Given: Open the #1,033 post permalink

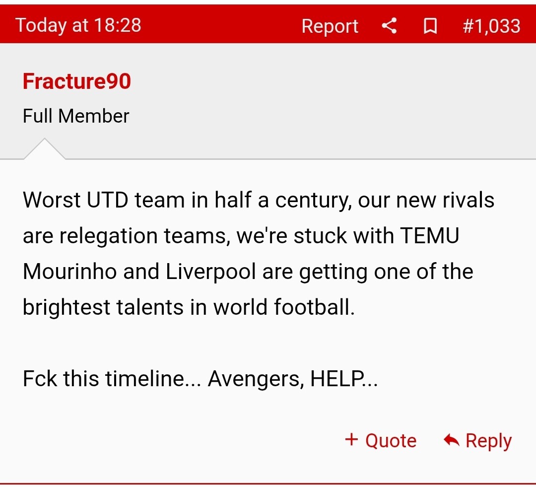Looking at the screenshot, I should coord(491,26).
